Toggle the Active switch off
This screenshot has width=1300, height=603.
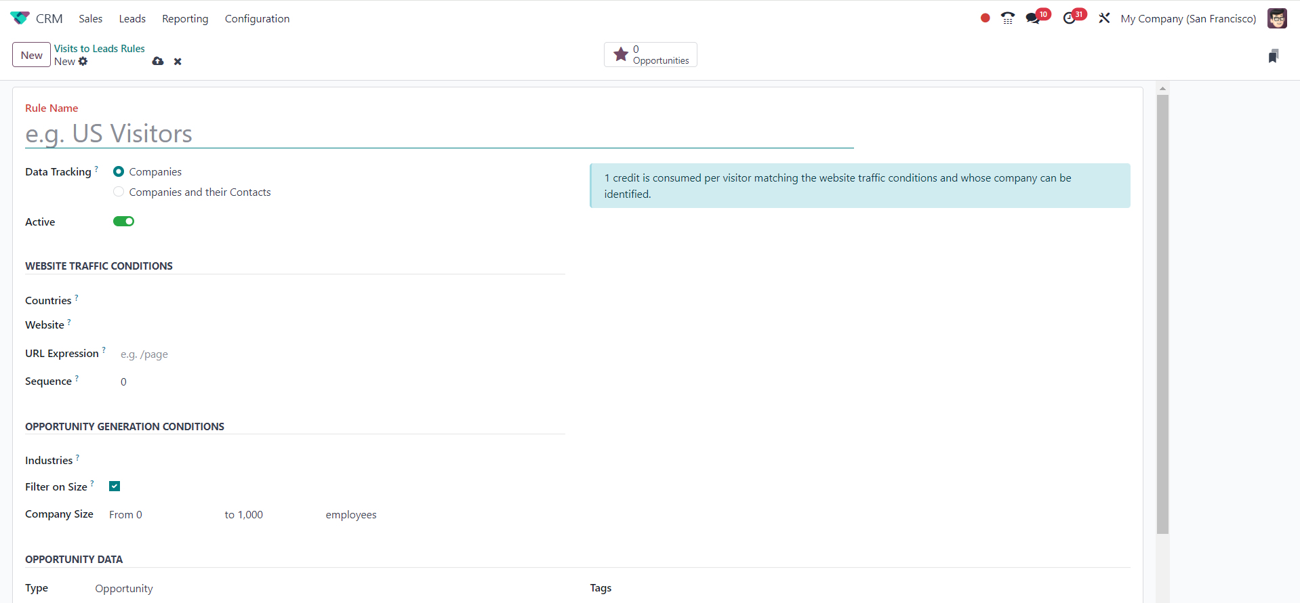[123, 222]
